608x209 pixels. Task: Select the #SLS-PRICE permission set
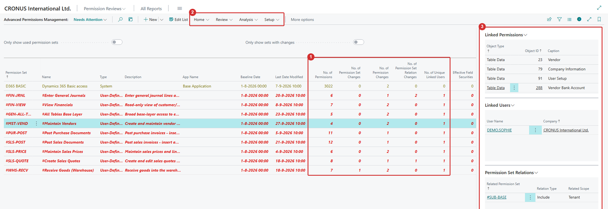click(16, 152)
